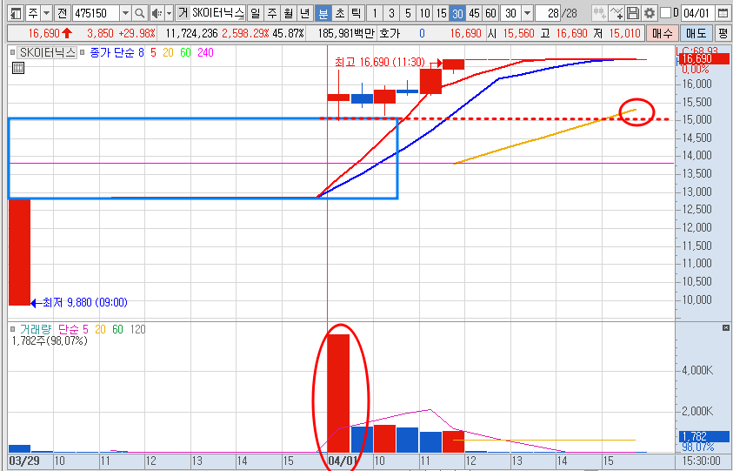Switch to 주 weekly chart period
The height and width of the screenshot is (471, 733).
(x=271, y=13)
